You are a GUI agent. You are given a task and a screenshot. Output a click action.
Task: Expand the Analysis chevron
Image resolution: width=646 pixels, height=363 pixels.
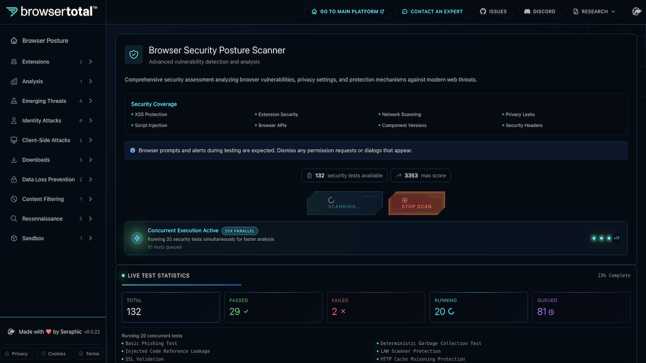click(91, 81)
